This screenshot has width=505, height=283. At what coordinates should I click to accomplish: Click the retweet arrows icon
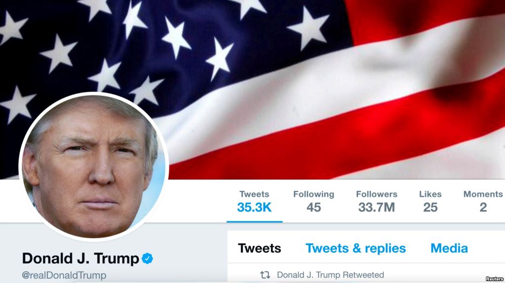click(265, 275)
